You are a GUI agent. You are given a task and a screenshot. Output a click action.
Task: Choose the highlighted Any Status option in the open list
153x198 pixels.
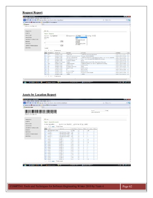coord(81,38)
